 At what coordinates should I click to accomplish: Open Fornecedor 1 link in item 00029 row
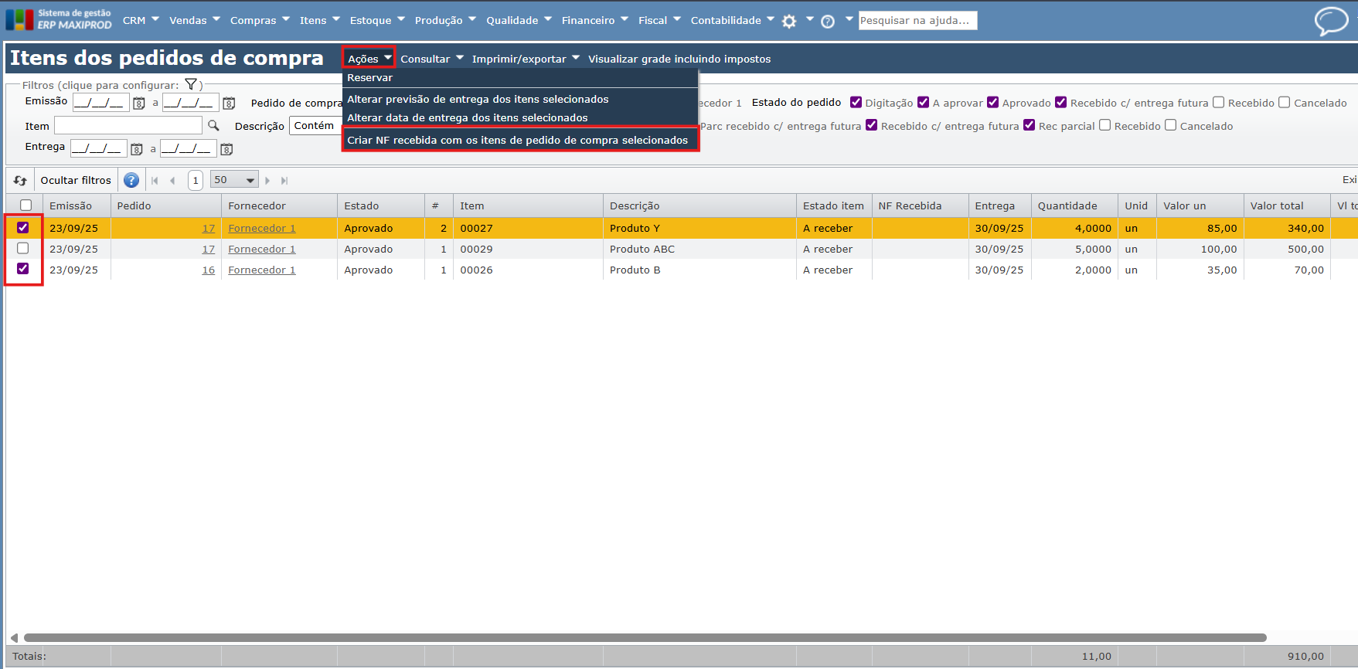(x=262, y=249)
